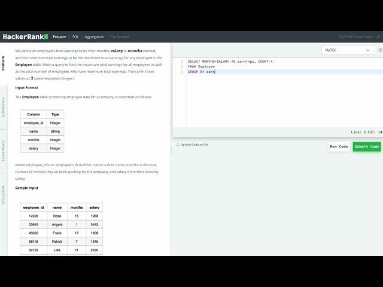Click the Submit Code button
This screenshot has width=383, height=287.
coord(367,146)
